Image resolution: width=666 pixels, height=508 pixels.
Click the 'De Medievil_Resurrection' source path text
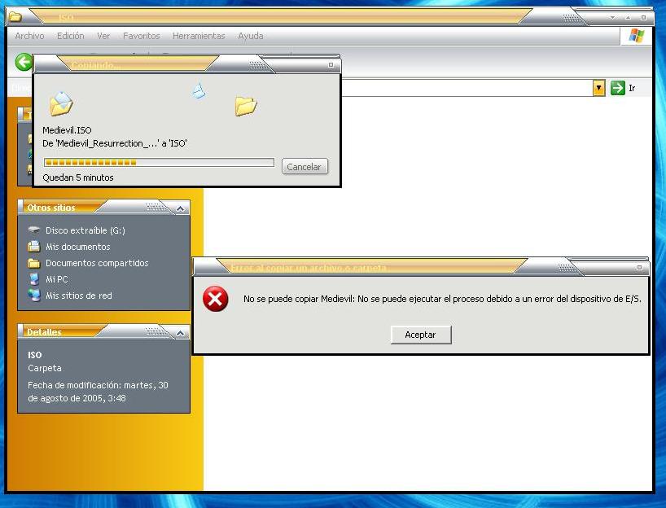115,143
